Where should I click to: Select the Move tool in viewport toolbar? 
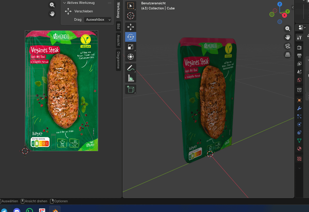[x=130, y=27]
